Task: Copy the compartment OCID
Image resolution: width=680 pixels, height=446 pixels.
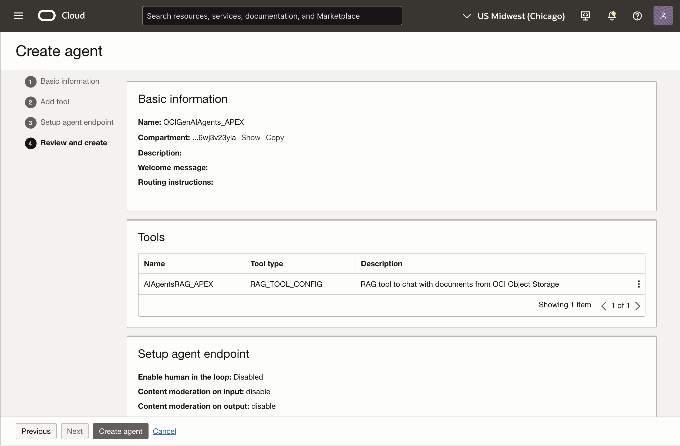Action: [x=275, y=138]
